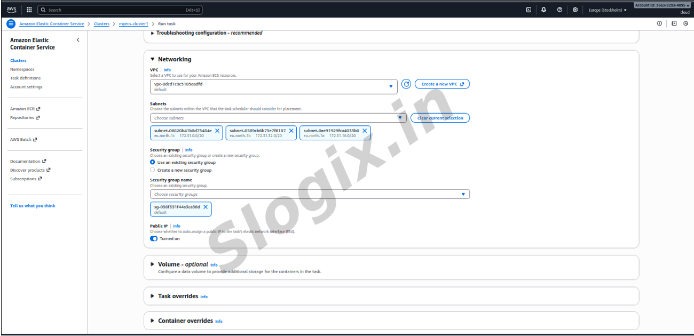Open the notifications bell
The height and width of the screenshot is (336, 694).
[x=543, y=10]
